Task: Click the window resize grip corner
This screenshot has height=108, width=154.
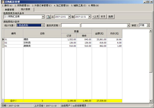Action: (x=152, y=106)
